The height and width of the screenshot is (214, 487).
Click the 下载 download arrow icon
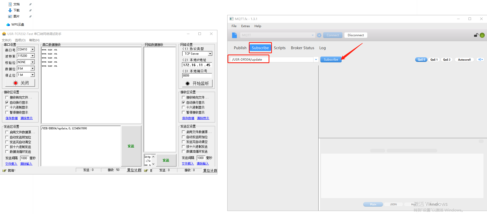coord(10,10)
